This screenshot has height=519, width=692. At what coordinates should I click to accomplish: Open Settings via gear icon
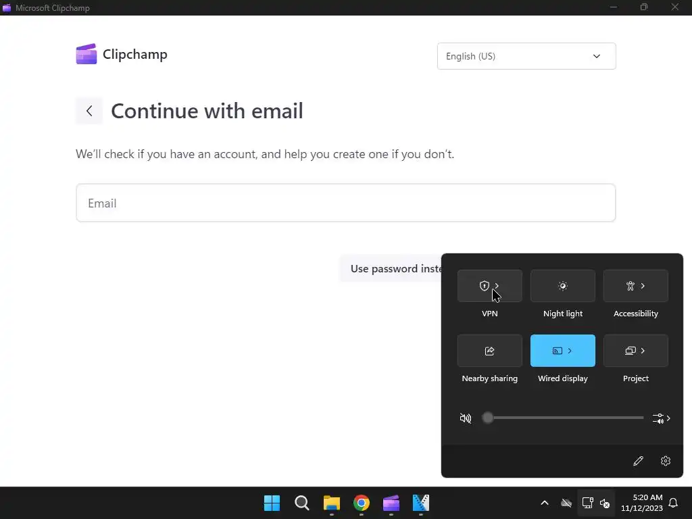point(666,461)
